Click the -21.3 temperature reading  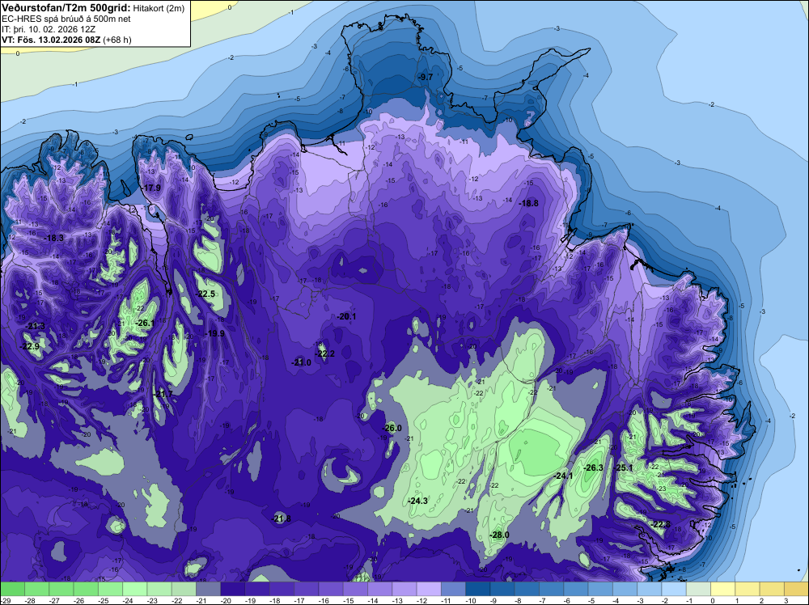tap(36, 326)
